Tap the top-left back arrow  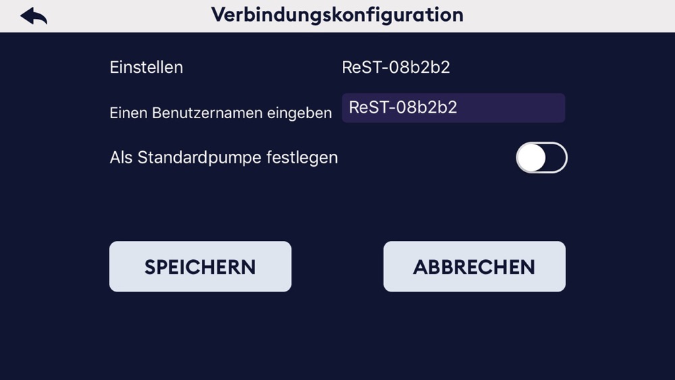pos(34,16)
